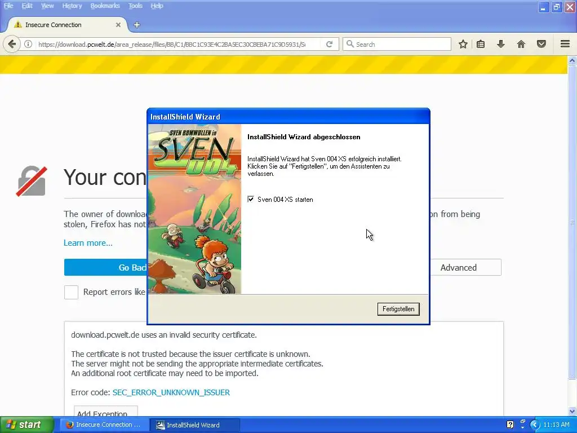Follow the Learn more… link
577x433 pixels.
click(x=88, y=243)
